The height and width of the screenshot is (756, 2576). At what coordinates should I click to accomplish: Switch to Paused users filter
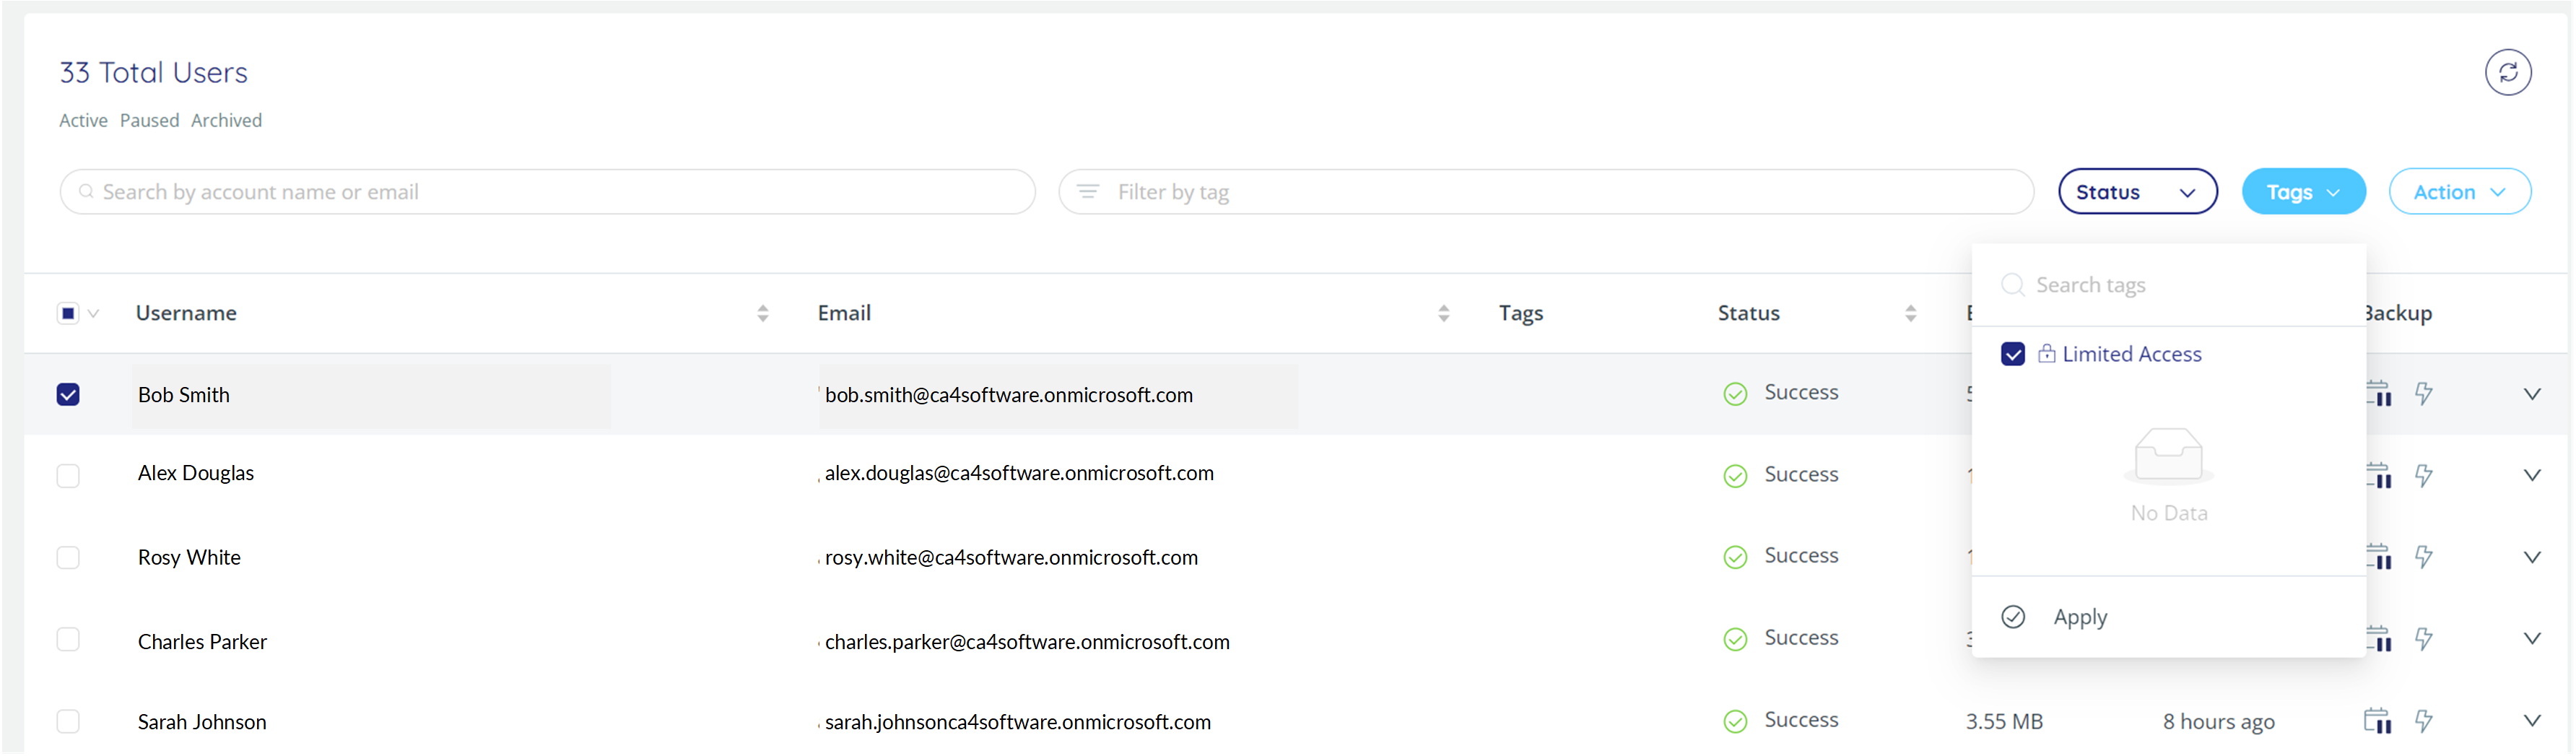click(x=149, y=120)
